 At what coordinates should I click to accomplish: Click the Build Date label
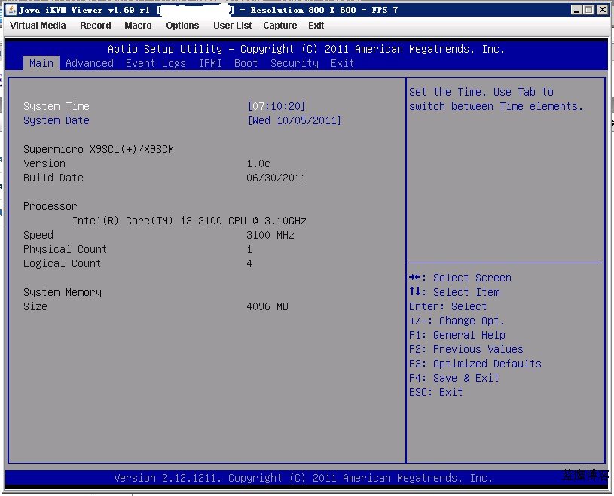tap(53, 178)
